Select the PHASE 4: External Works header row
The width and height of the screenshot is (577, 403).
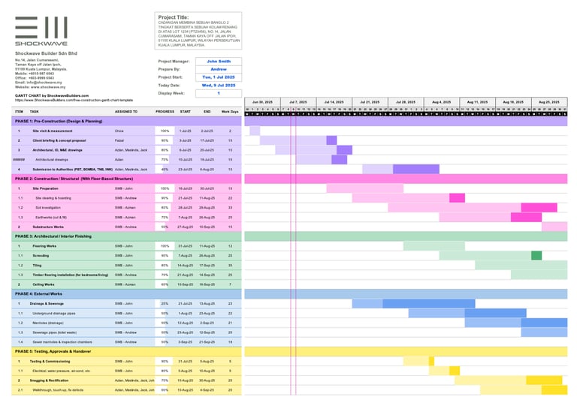coord(126,293)
